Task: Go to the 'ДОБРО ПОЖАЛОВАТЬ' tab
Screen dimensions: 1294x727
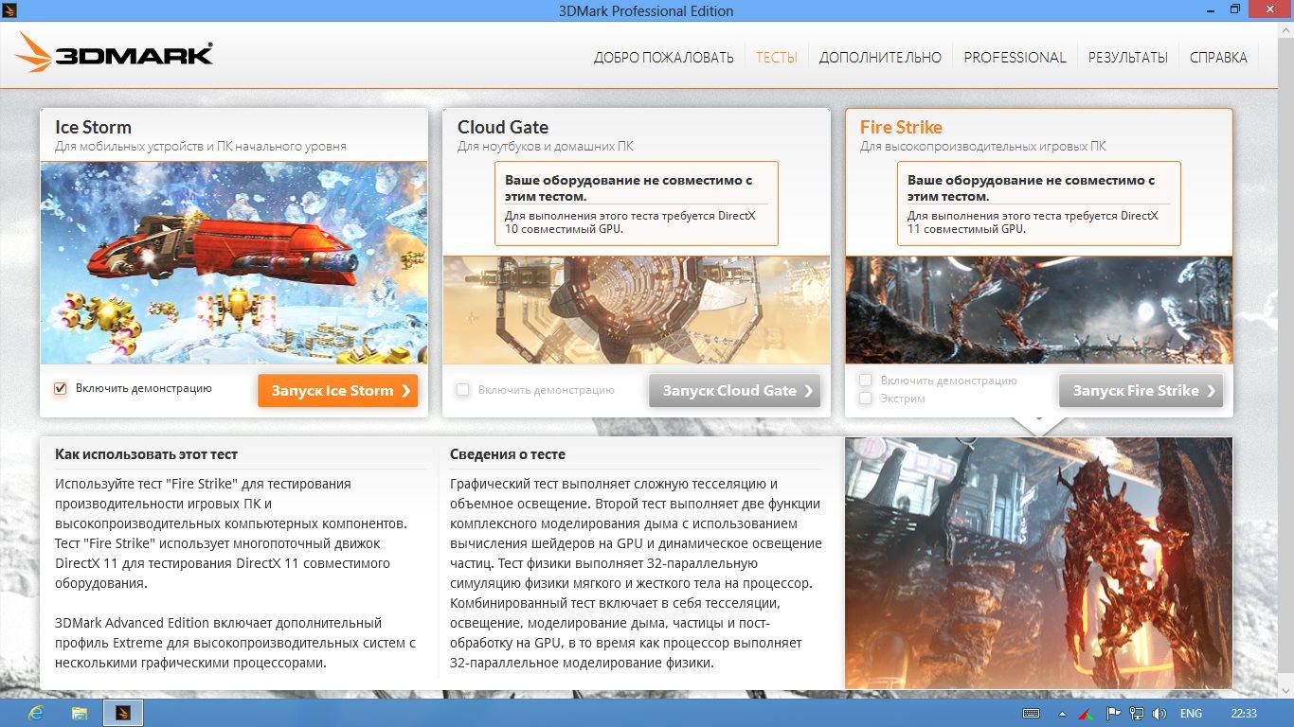Action: click(663, 58)
